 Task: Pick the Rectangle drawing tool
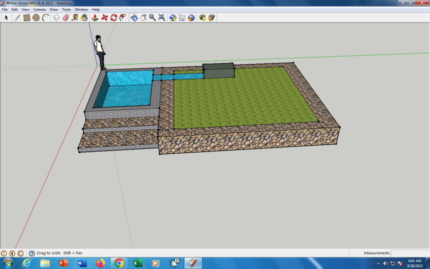(x=27, y=17)
